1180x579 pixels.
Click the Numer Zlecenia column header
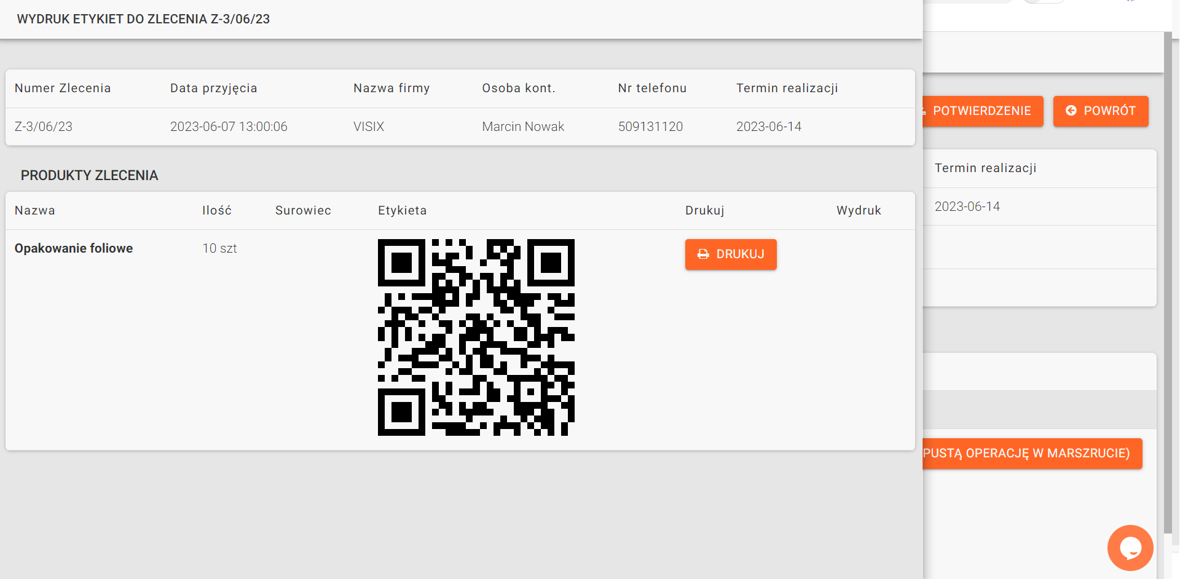click(x=63, y=89)
